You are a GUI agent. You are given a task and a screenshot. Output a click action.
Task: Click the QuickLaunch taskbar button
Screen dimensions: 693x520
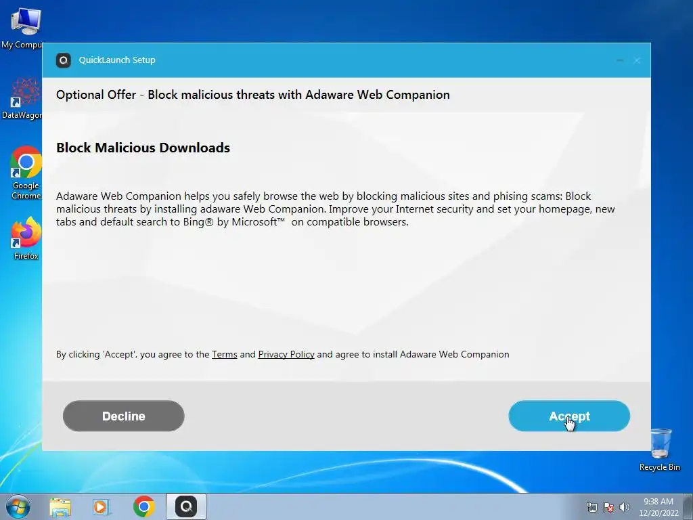(x=186, y=506)
